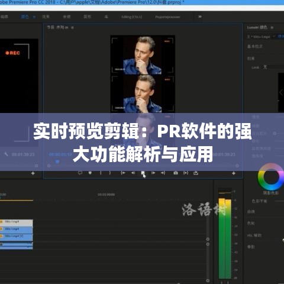Go to In point in program monitor
284x284 pixels.
tap(123, 173)
